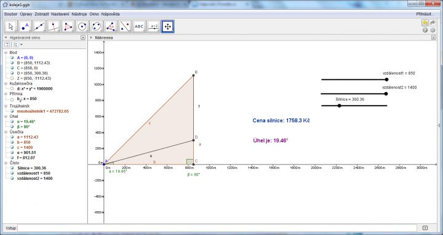This screenshot has width=443, height=235.
Task: Collapse the Úsečka tree group
Action: pos(6,132)
